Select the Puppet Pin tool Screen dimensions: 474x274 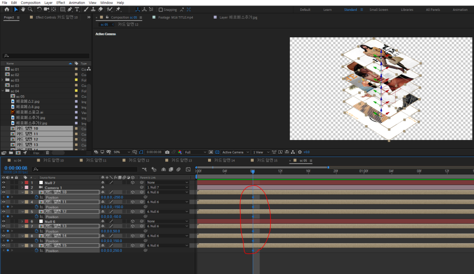click(x=119, y=9)
